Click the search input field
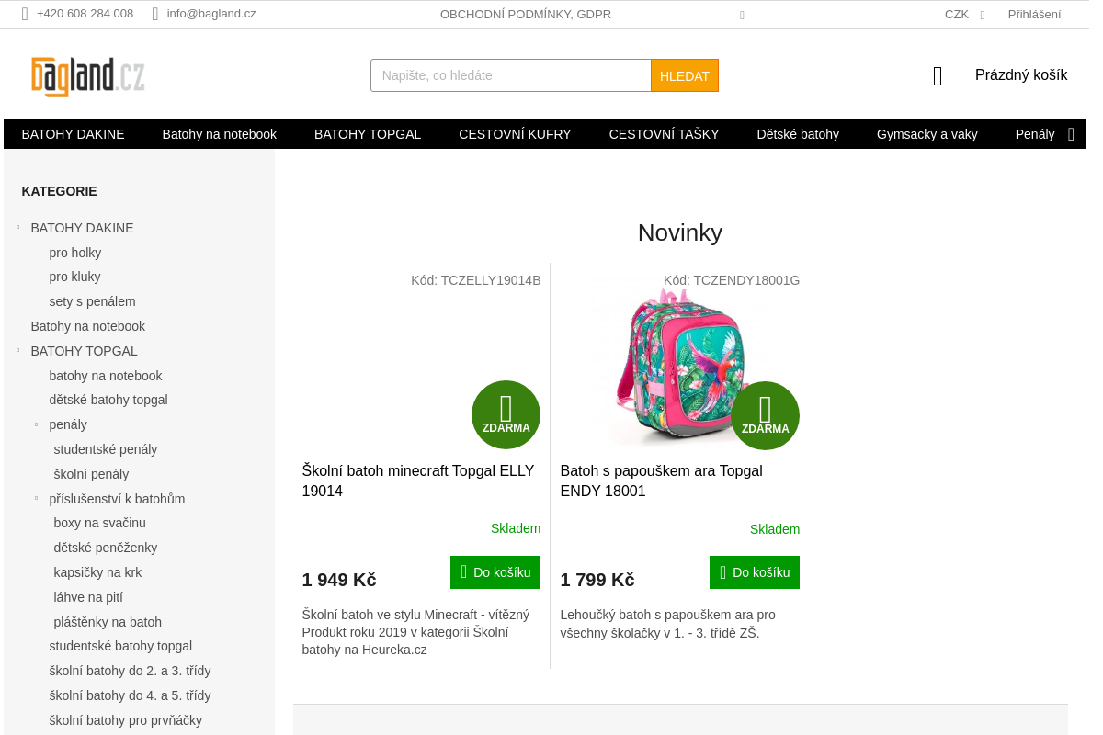The image size is (1103, 735). point(510,75)
